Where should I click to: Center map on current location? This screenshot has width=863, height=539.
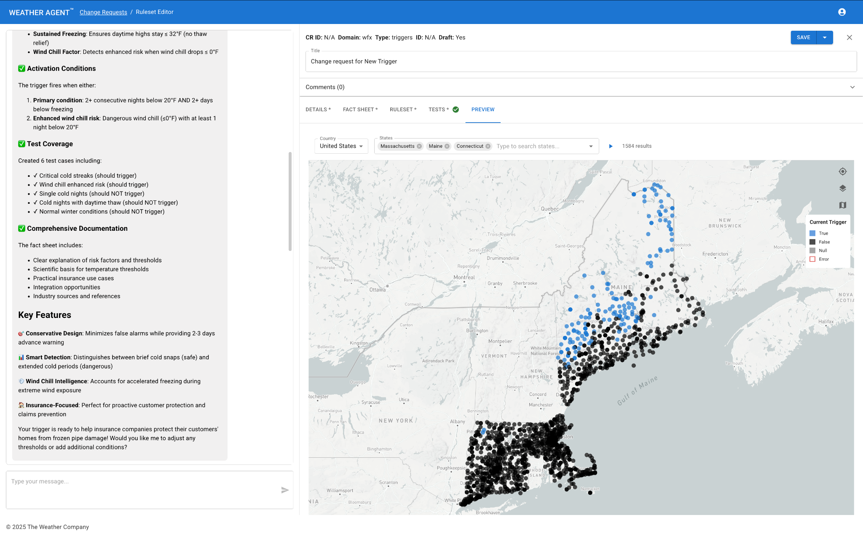tap(843, 171)
